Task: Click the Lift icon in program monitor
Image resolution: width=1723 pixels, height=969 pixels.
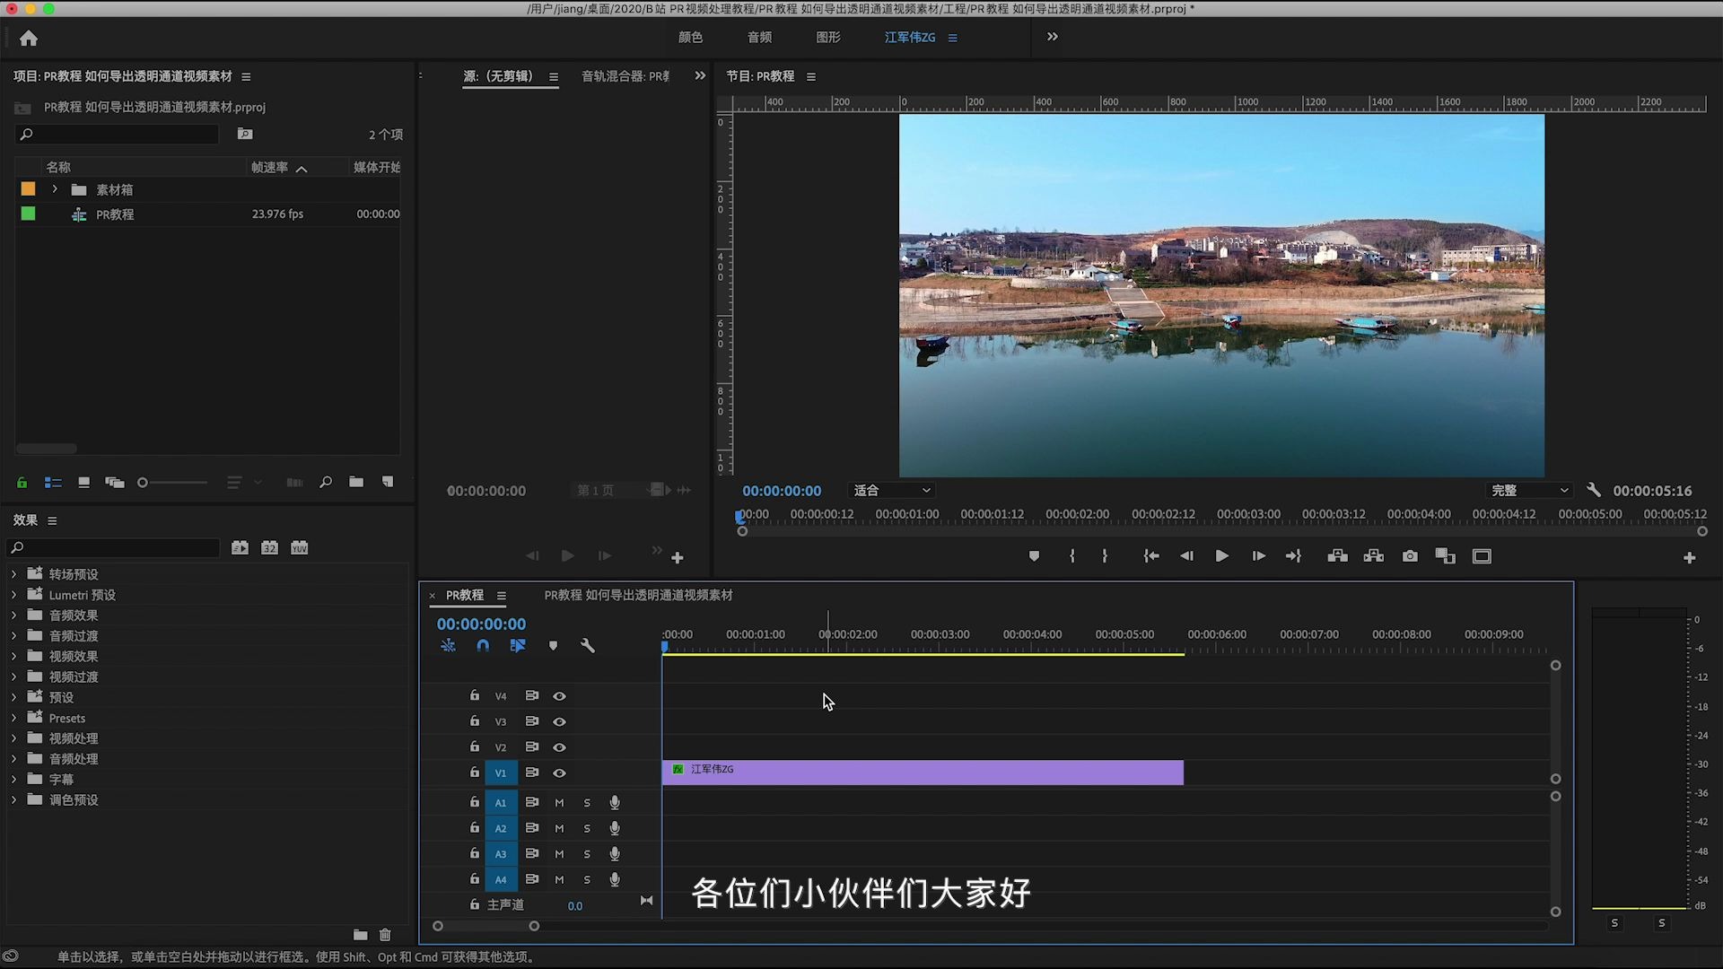Action: [x=1337, y=556]
